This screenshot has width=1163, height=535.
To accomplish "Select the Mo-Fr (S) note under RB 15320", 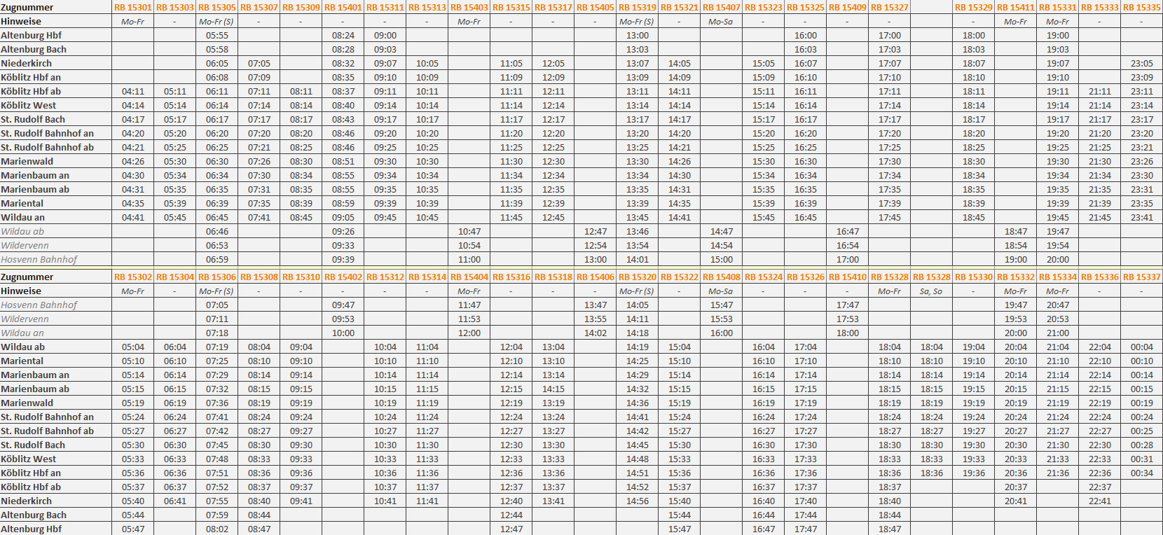I will [x=637, y=291].
